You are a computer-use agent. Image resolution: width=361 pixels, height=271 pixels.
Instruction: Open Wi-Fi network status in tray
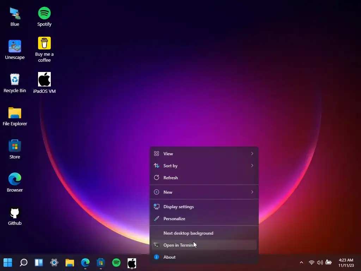[x=312, y=263]
